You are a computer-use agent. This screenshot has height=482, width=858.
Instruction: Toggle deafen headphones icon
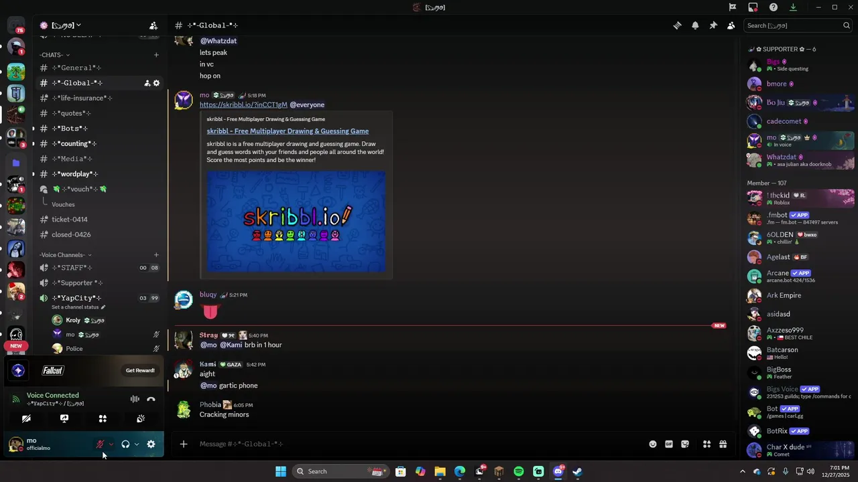click(x=125, y=444)
